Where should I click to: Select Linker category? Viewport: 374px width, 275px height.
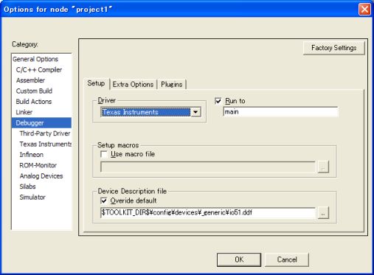point(24,112)
